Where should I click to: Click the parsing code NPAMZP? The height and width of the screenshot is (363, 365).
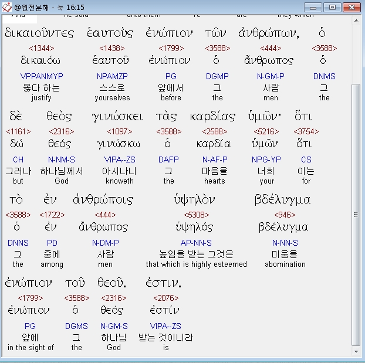112,76
